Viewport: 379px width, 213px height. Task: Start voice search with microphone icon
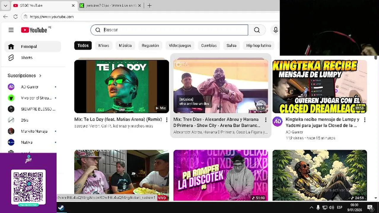pos(276,30)
